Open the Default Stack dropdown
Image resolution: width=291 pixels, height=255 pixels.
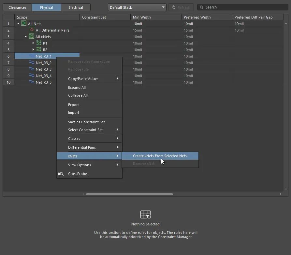click(137, 7)
